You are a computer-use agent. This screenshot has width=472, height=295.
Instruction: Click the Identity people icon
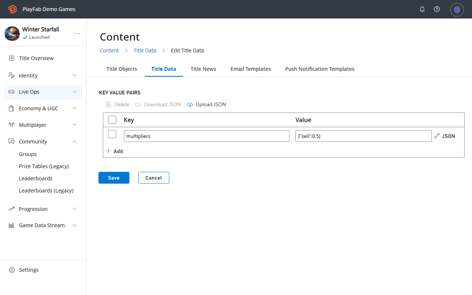click(12, 76)
